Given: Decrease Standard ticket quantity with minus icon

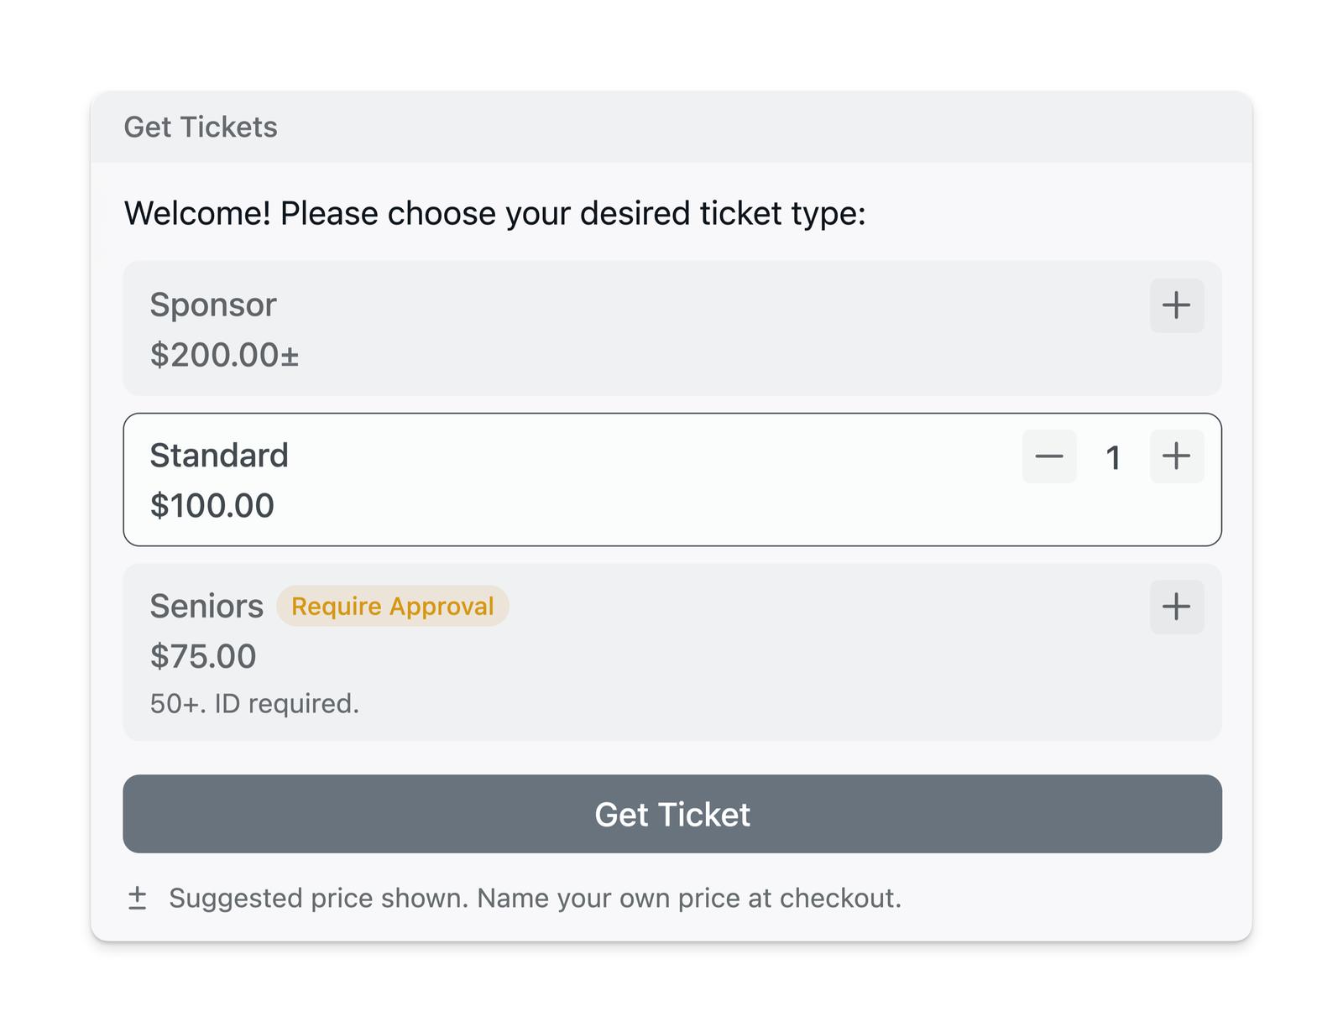Looking at the screenshot, I should (x=1049, y=456).
